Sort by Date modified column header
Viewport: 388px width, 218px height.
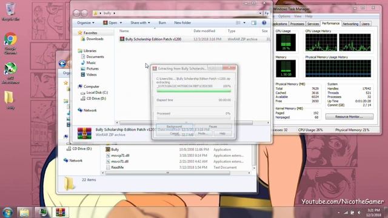click(x=204, y=31)
